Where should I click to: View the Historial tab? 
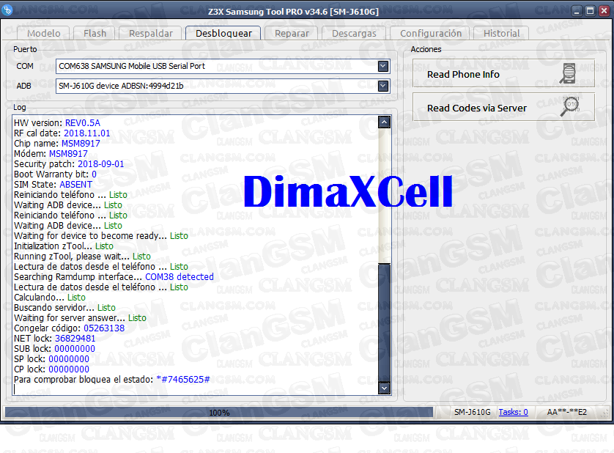501,33
